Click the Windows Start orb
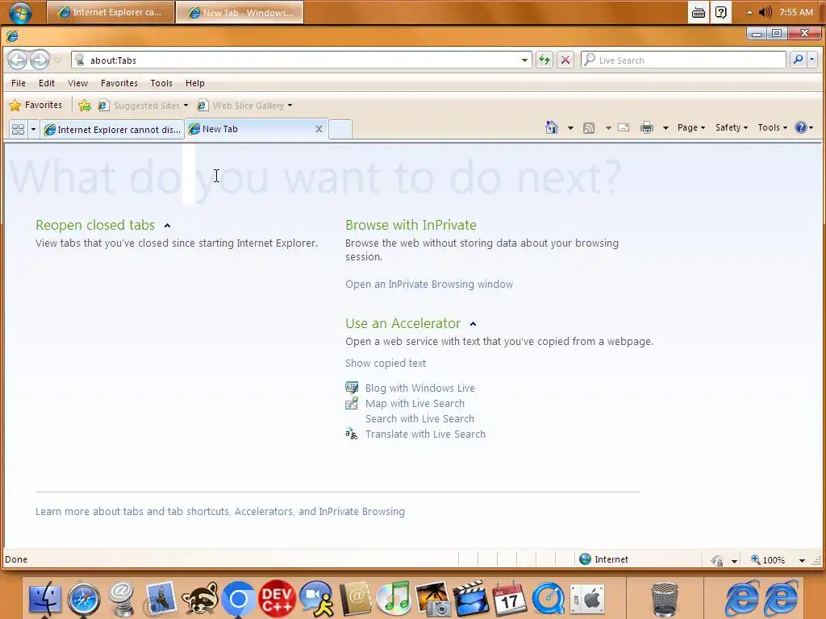 [x=20, y=12]
